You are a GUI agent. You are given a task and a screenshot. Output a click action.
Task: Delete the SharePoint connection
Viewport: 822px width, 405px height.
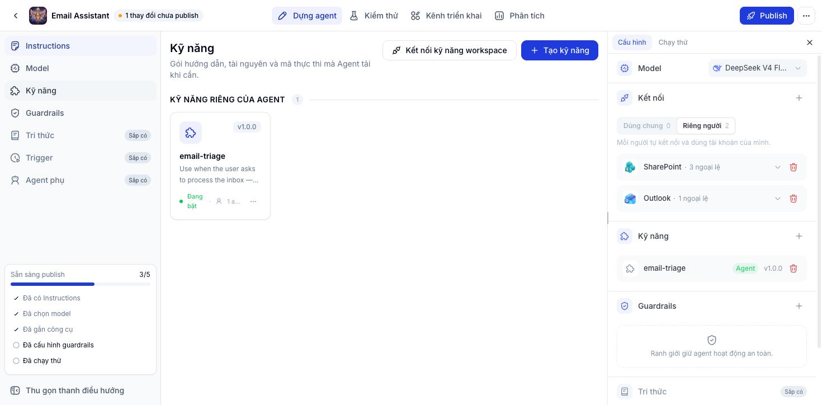click(793, 167)
